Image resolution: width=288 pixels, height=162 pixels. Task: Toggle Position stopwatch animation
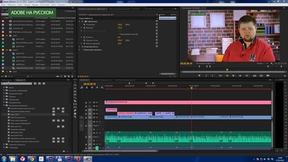tap(84, 25)
